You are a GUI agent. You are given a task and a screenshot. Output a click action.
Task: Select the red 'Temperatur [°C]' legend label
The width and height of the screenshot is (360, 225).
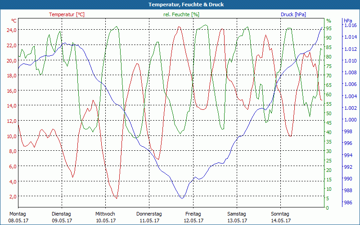(x=67, y=14)
